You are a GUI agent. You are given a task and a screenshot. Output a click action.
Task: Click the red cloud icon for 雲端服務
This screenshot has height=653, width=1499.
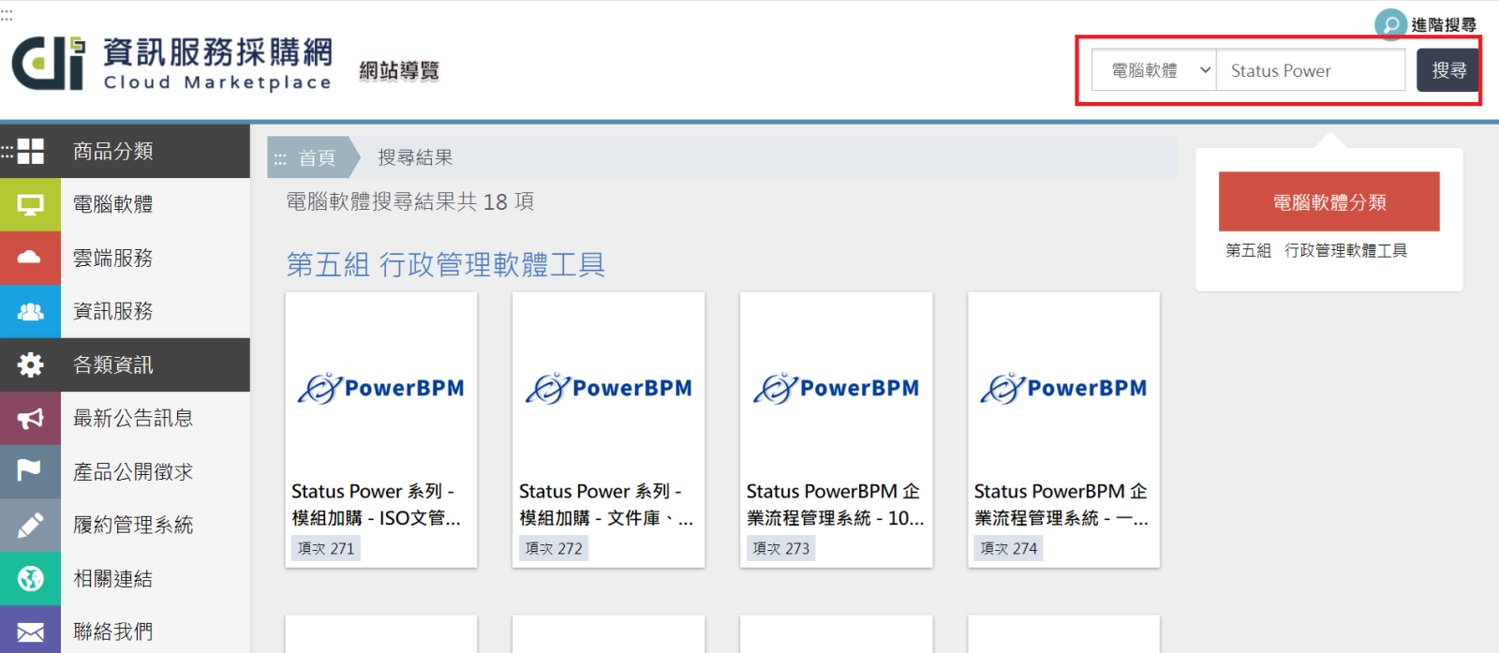click(x=30, y=258)
